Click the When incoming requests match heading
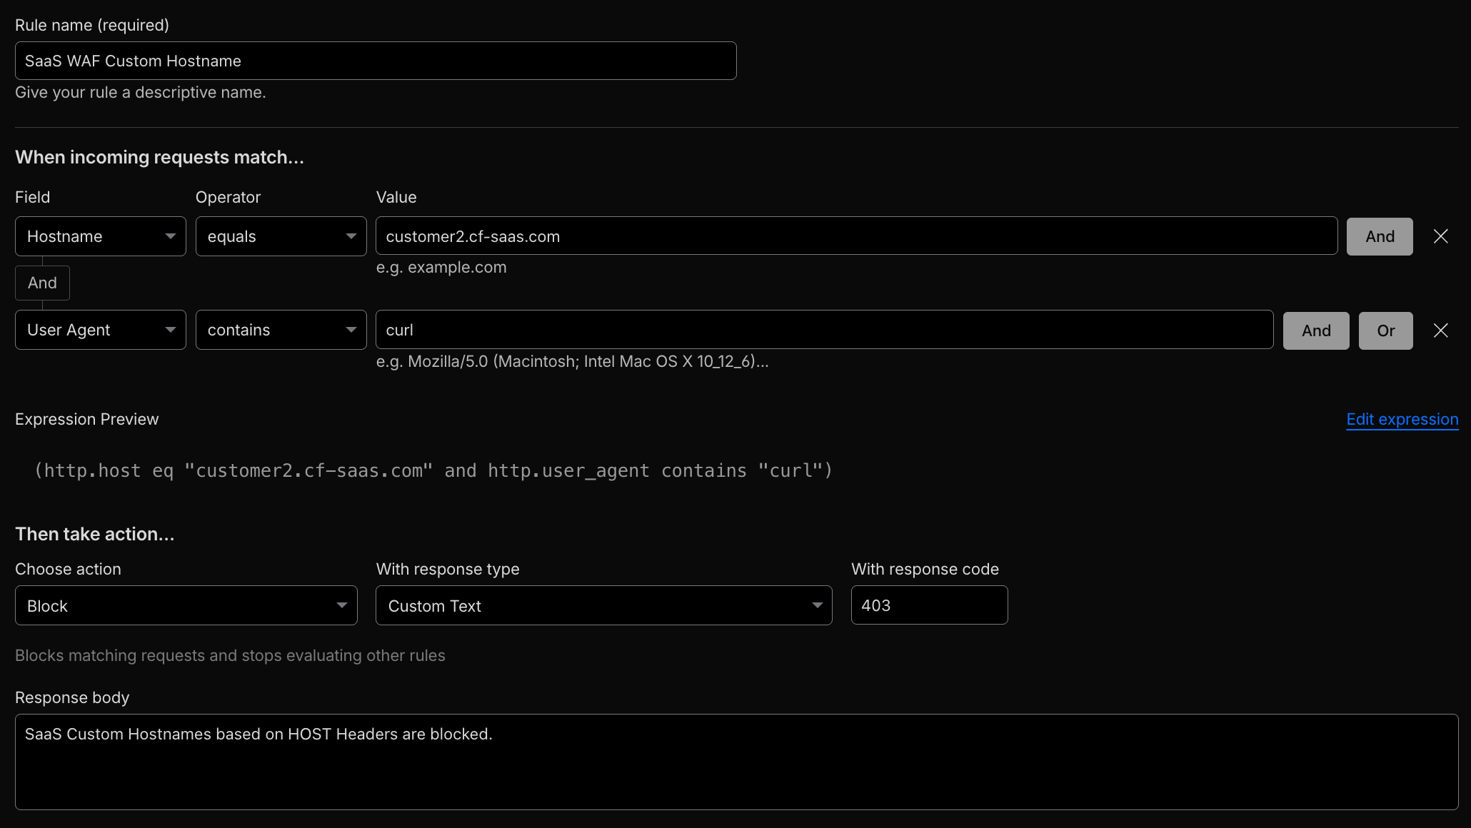Viewport: 1471px width, 828px height. tap(159, 157)
